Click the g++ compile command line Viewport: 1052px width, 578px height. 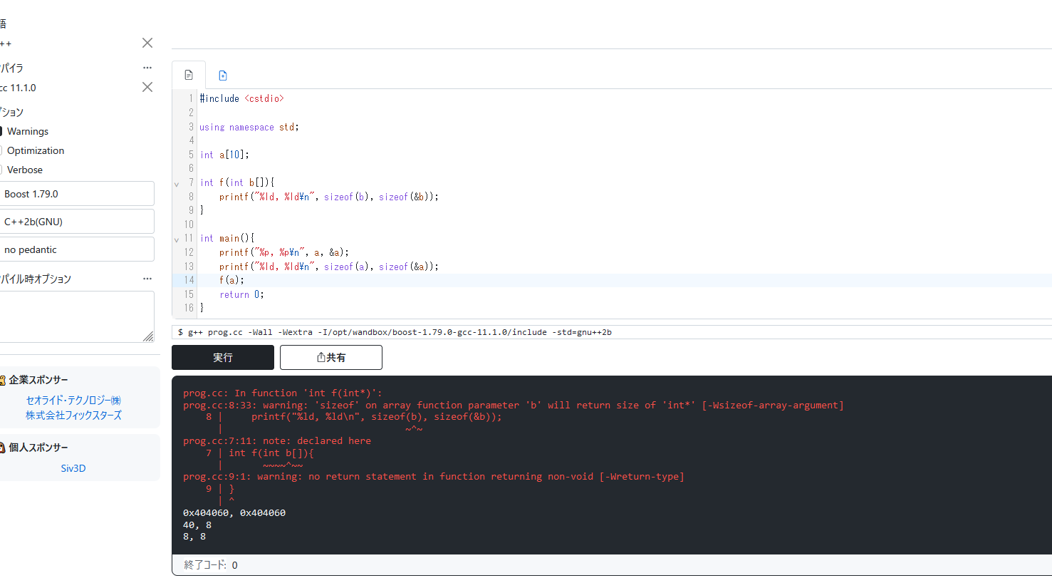pyautogui.click(x=612, y=332)
